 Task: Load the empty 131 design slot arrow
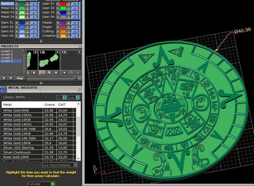64,73
